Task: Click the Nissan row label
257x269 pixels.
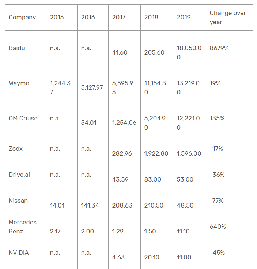Action: tap(18, 201)
